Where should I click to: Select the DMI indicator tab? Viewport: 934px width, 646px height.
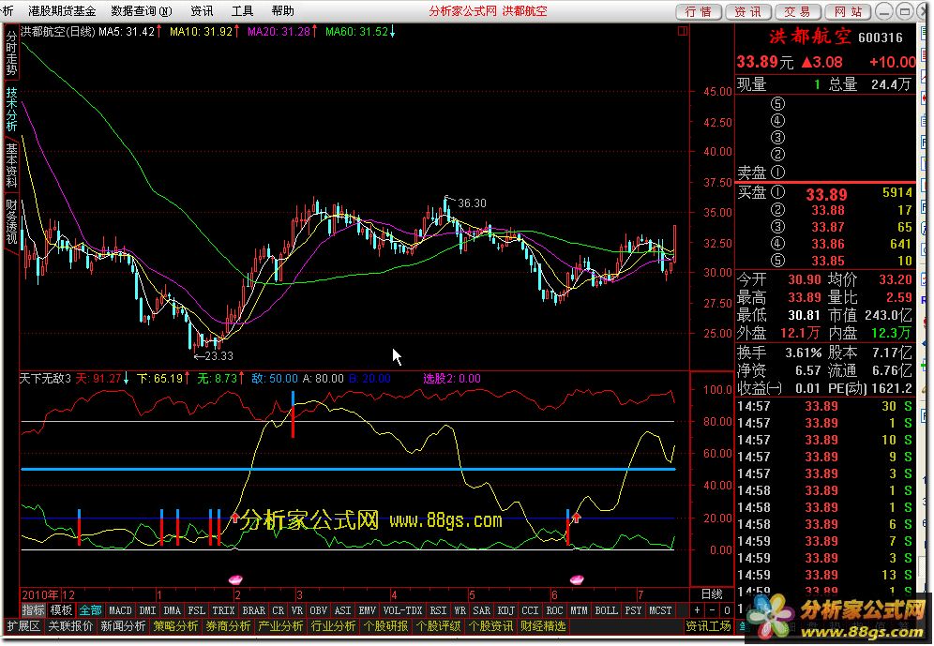147,610
